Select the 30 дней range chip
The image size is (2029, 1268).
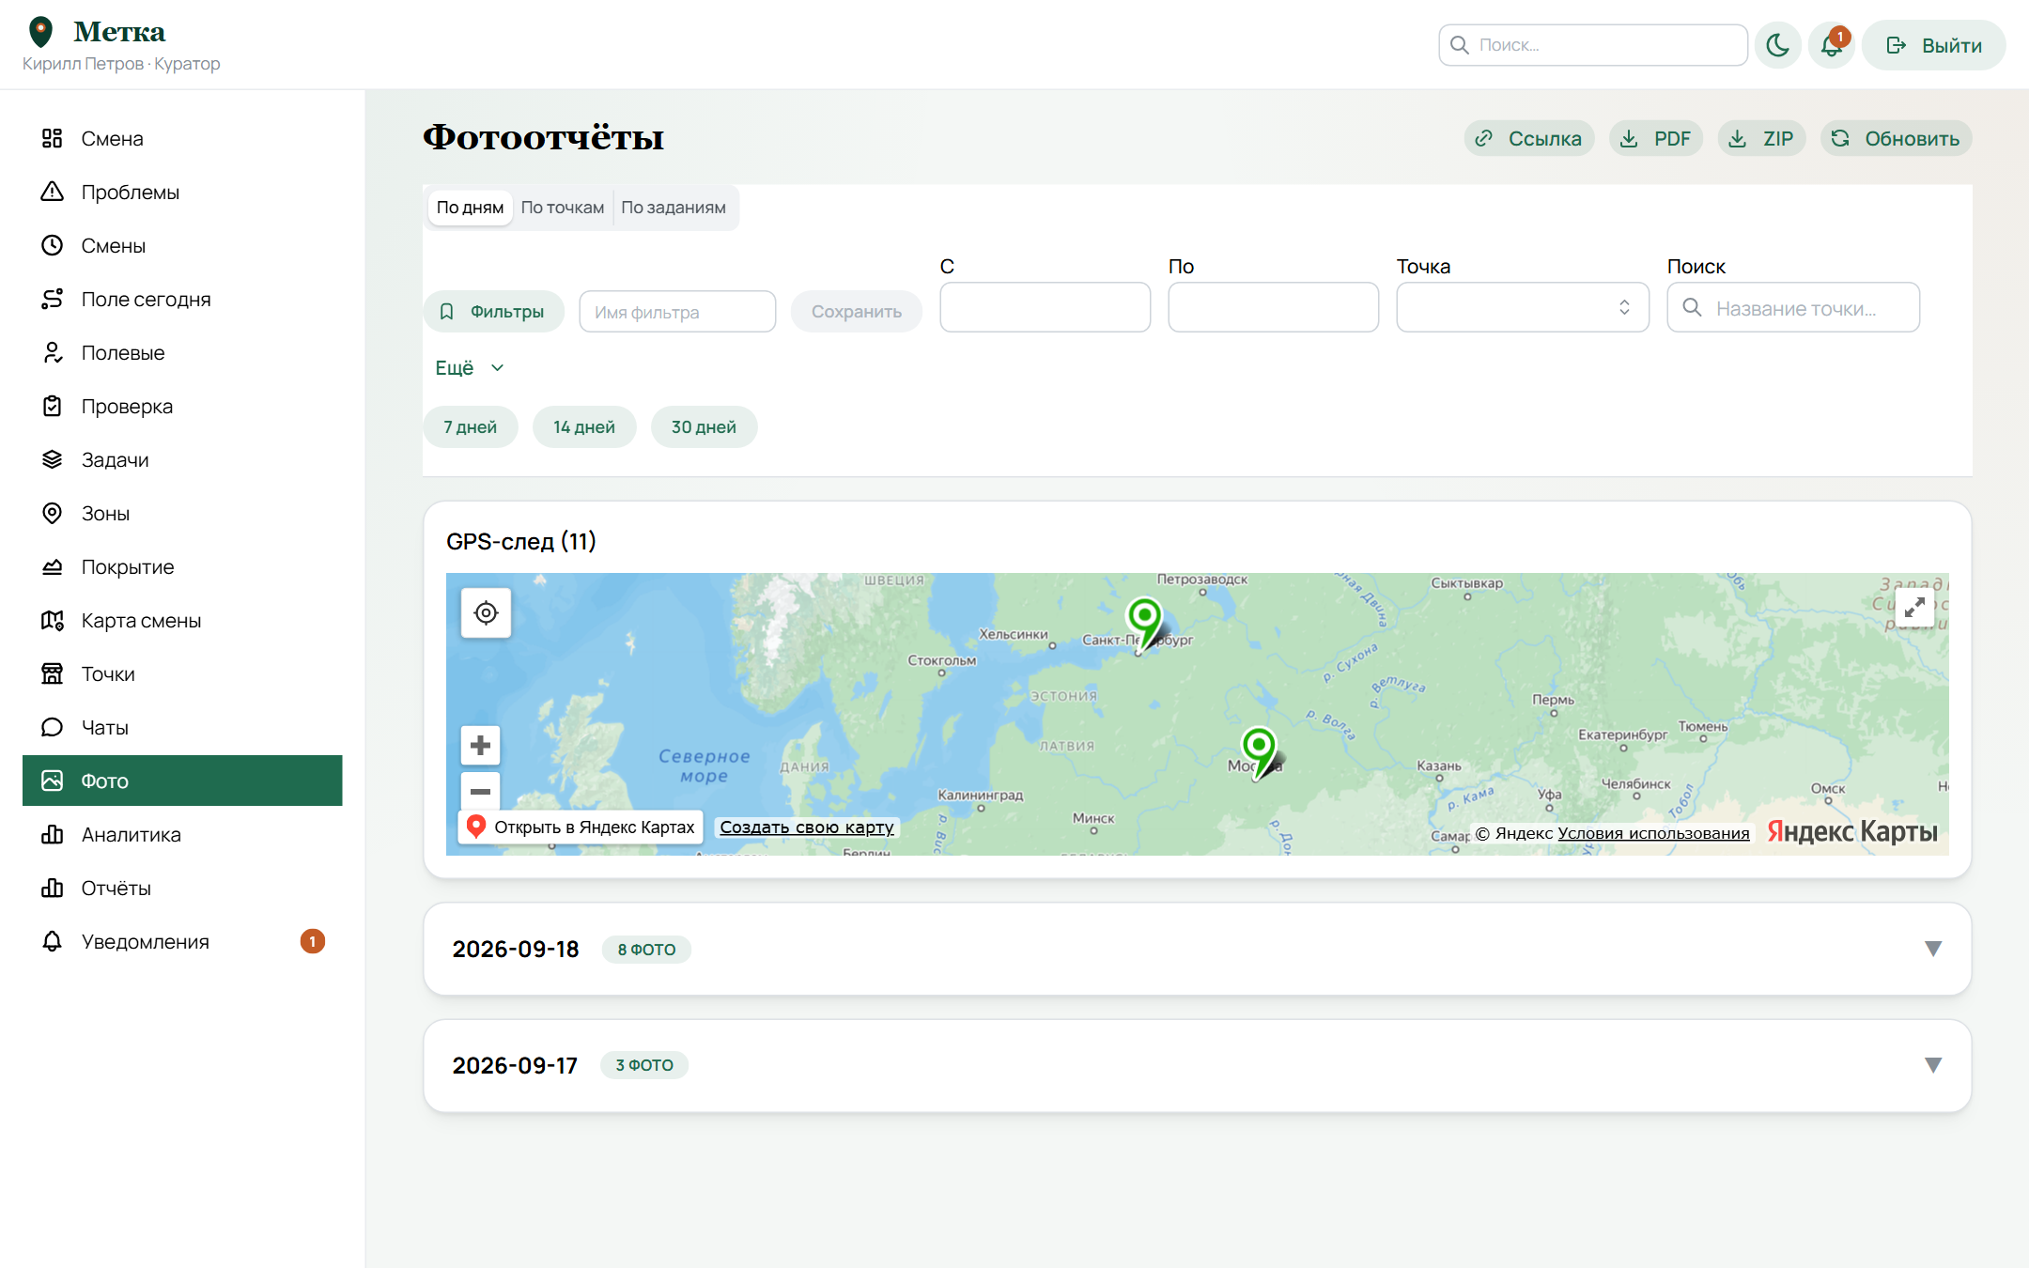click(704, 426)
